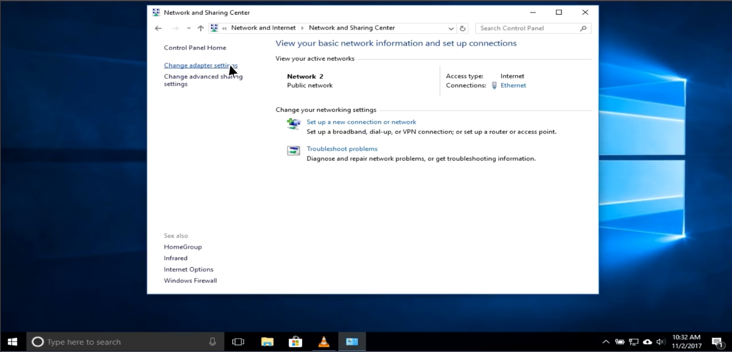Open Windows Firewall under See also
The height and width of the screenshot is (352, 732).
(190, 281)
